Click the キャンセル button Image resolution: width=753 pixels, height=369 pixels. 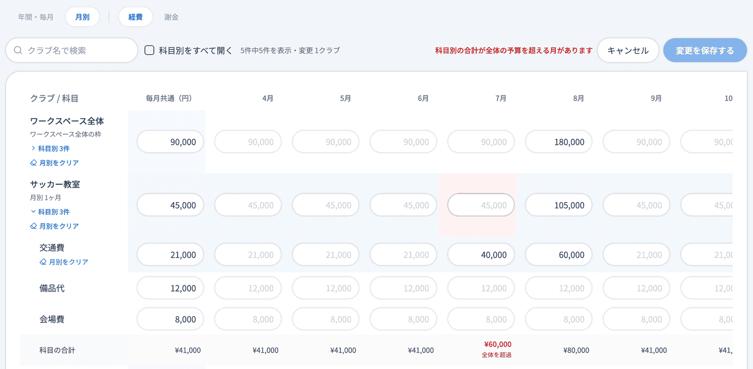[628, 50]
